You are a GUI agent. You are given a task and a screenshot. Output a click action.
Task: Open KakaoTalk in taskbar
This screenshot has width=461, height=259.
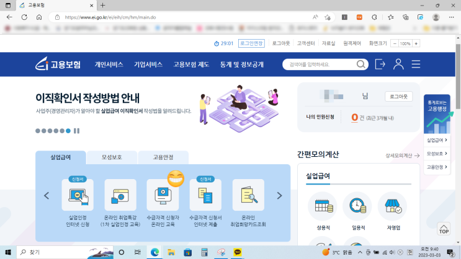click(238, 252)
